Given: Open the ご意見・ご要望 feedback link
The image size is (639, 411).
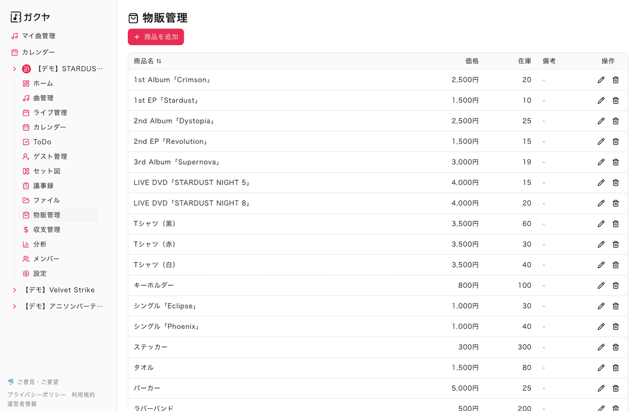Looking at the screenshot, I should [37, 382].
